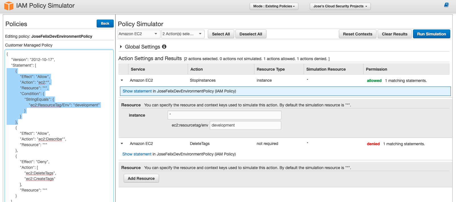Run the simulation
Viewport: 456px width, 202px height.
coord(431,34)
